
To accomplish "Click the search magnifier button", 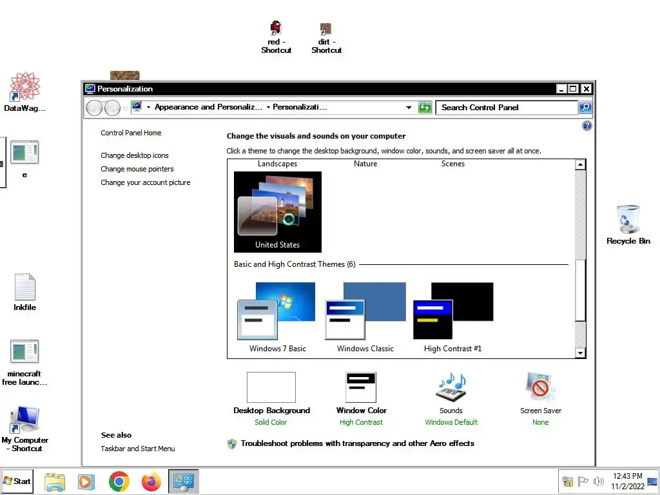I will 585,108.
